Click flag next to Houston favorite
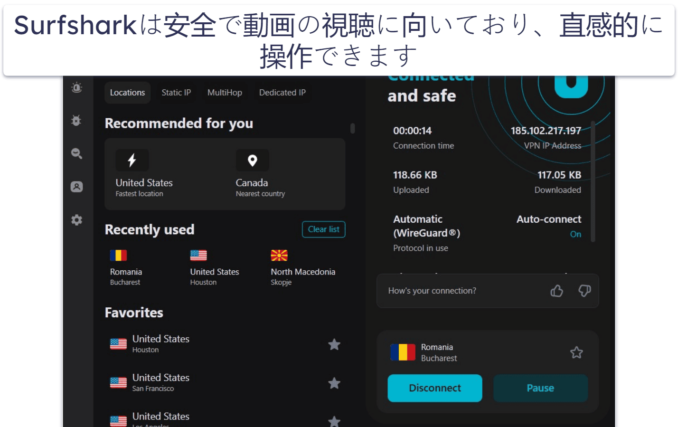This screenshot has height=427, width=678. pyautogui.click(x=118, y=344)
